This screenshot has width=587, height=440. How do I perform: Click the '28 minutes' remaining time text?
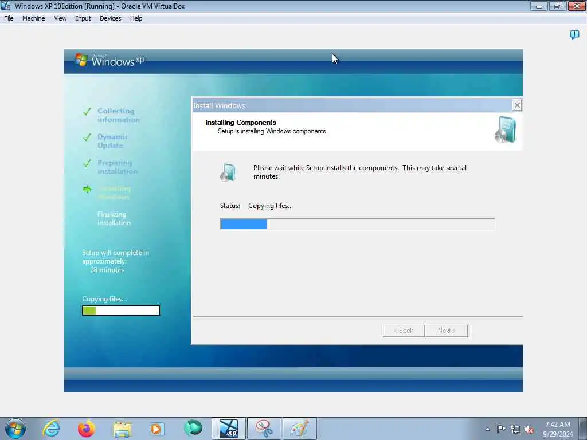(107, 270)
